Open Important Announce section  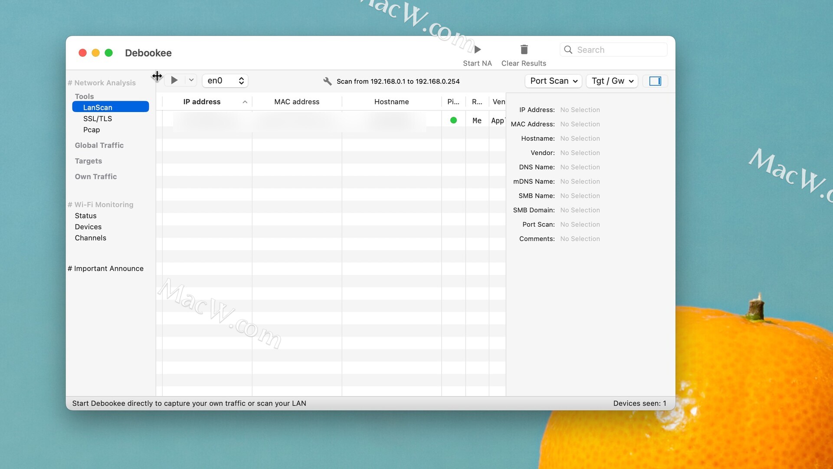[x=105, y=268]
